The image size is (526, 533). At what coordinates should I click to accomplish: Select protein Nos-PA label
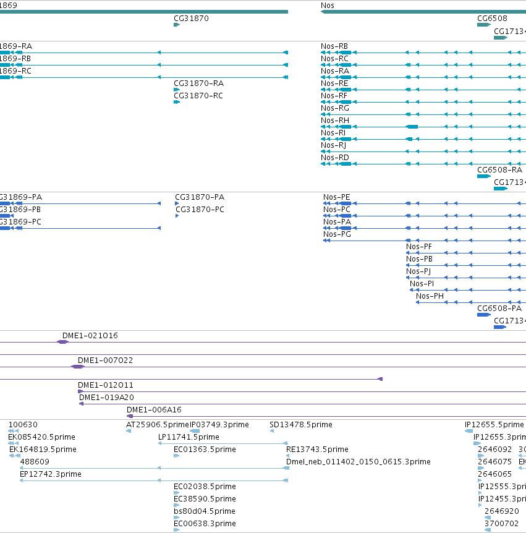point(337,222)
